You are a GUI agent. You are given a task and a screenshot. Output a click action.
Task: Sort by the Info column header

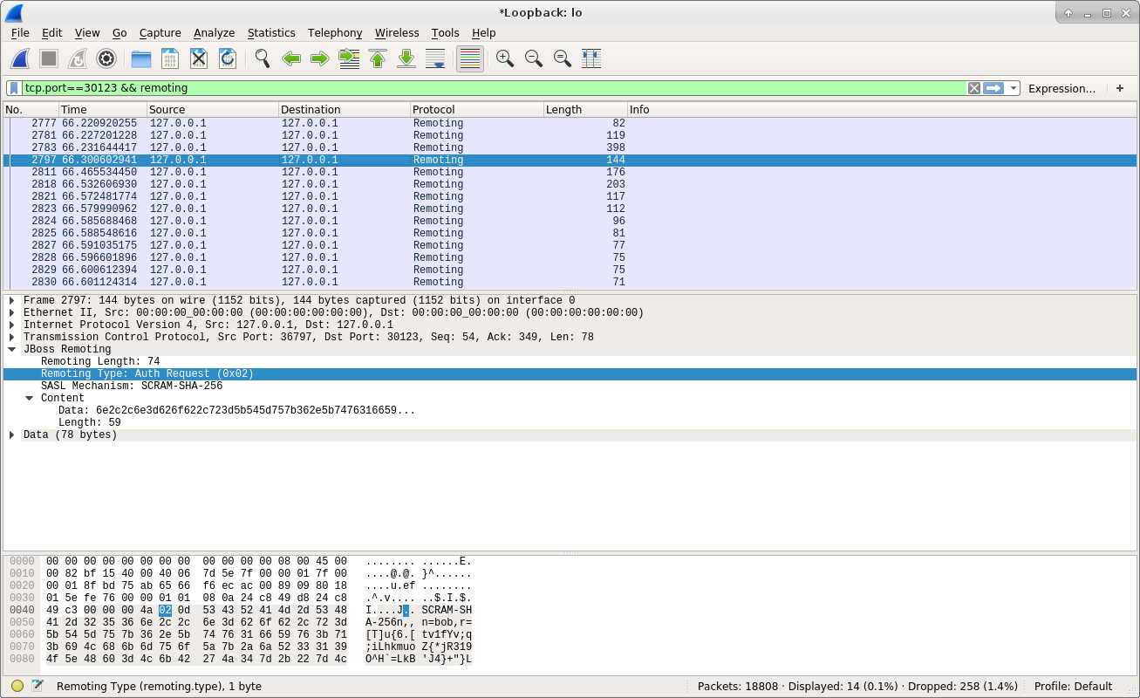click(x=882, y=109)
